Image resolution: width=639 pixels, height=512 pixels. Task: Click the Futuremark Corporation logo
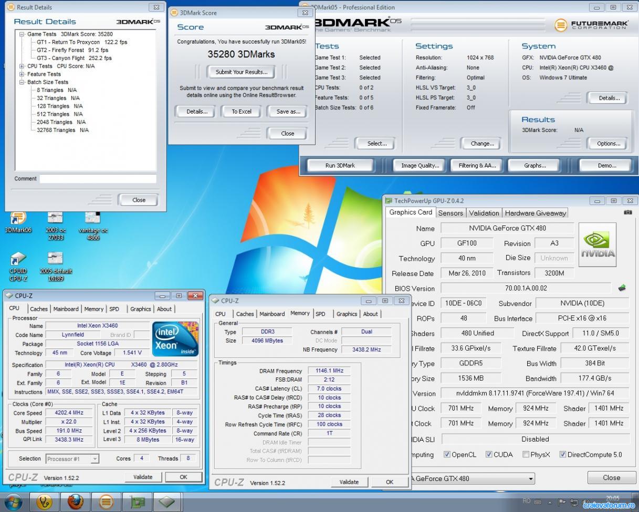coord(591,25)
